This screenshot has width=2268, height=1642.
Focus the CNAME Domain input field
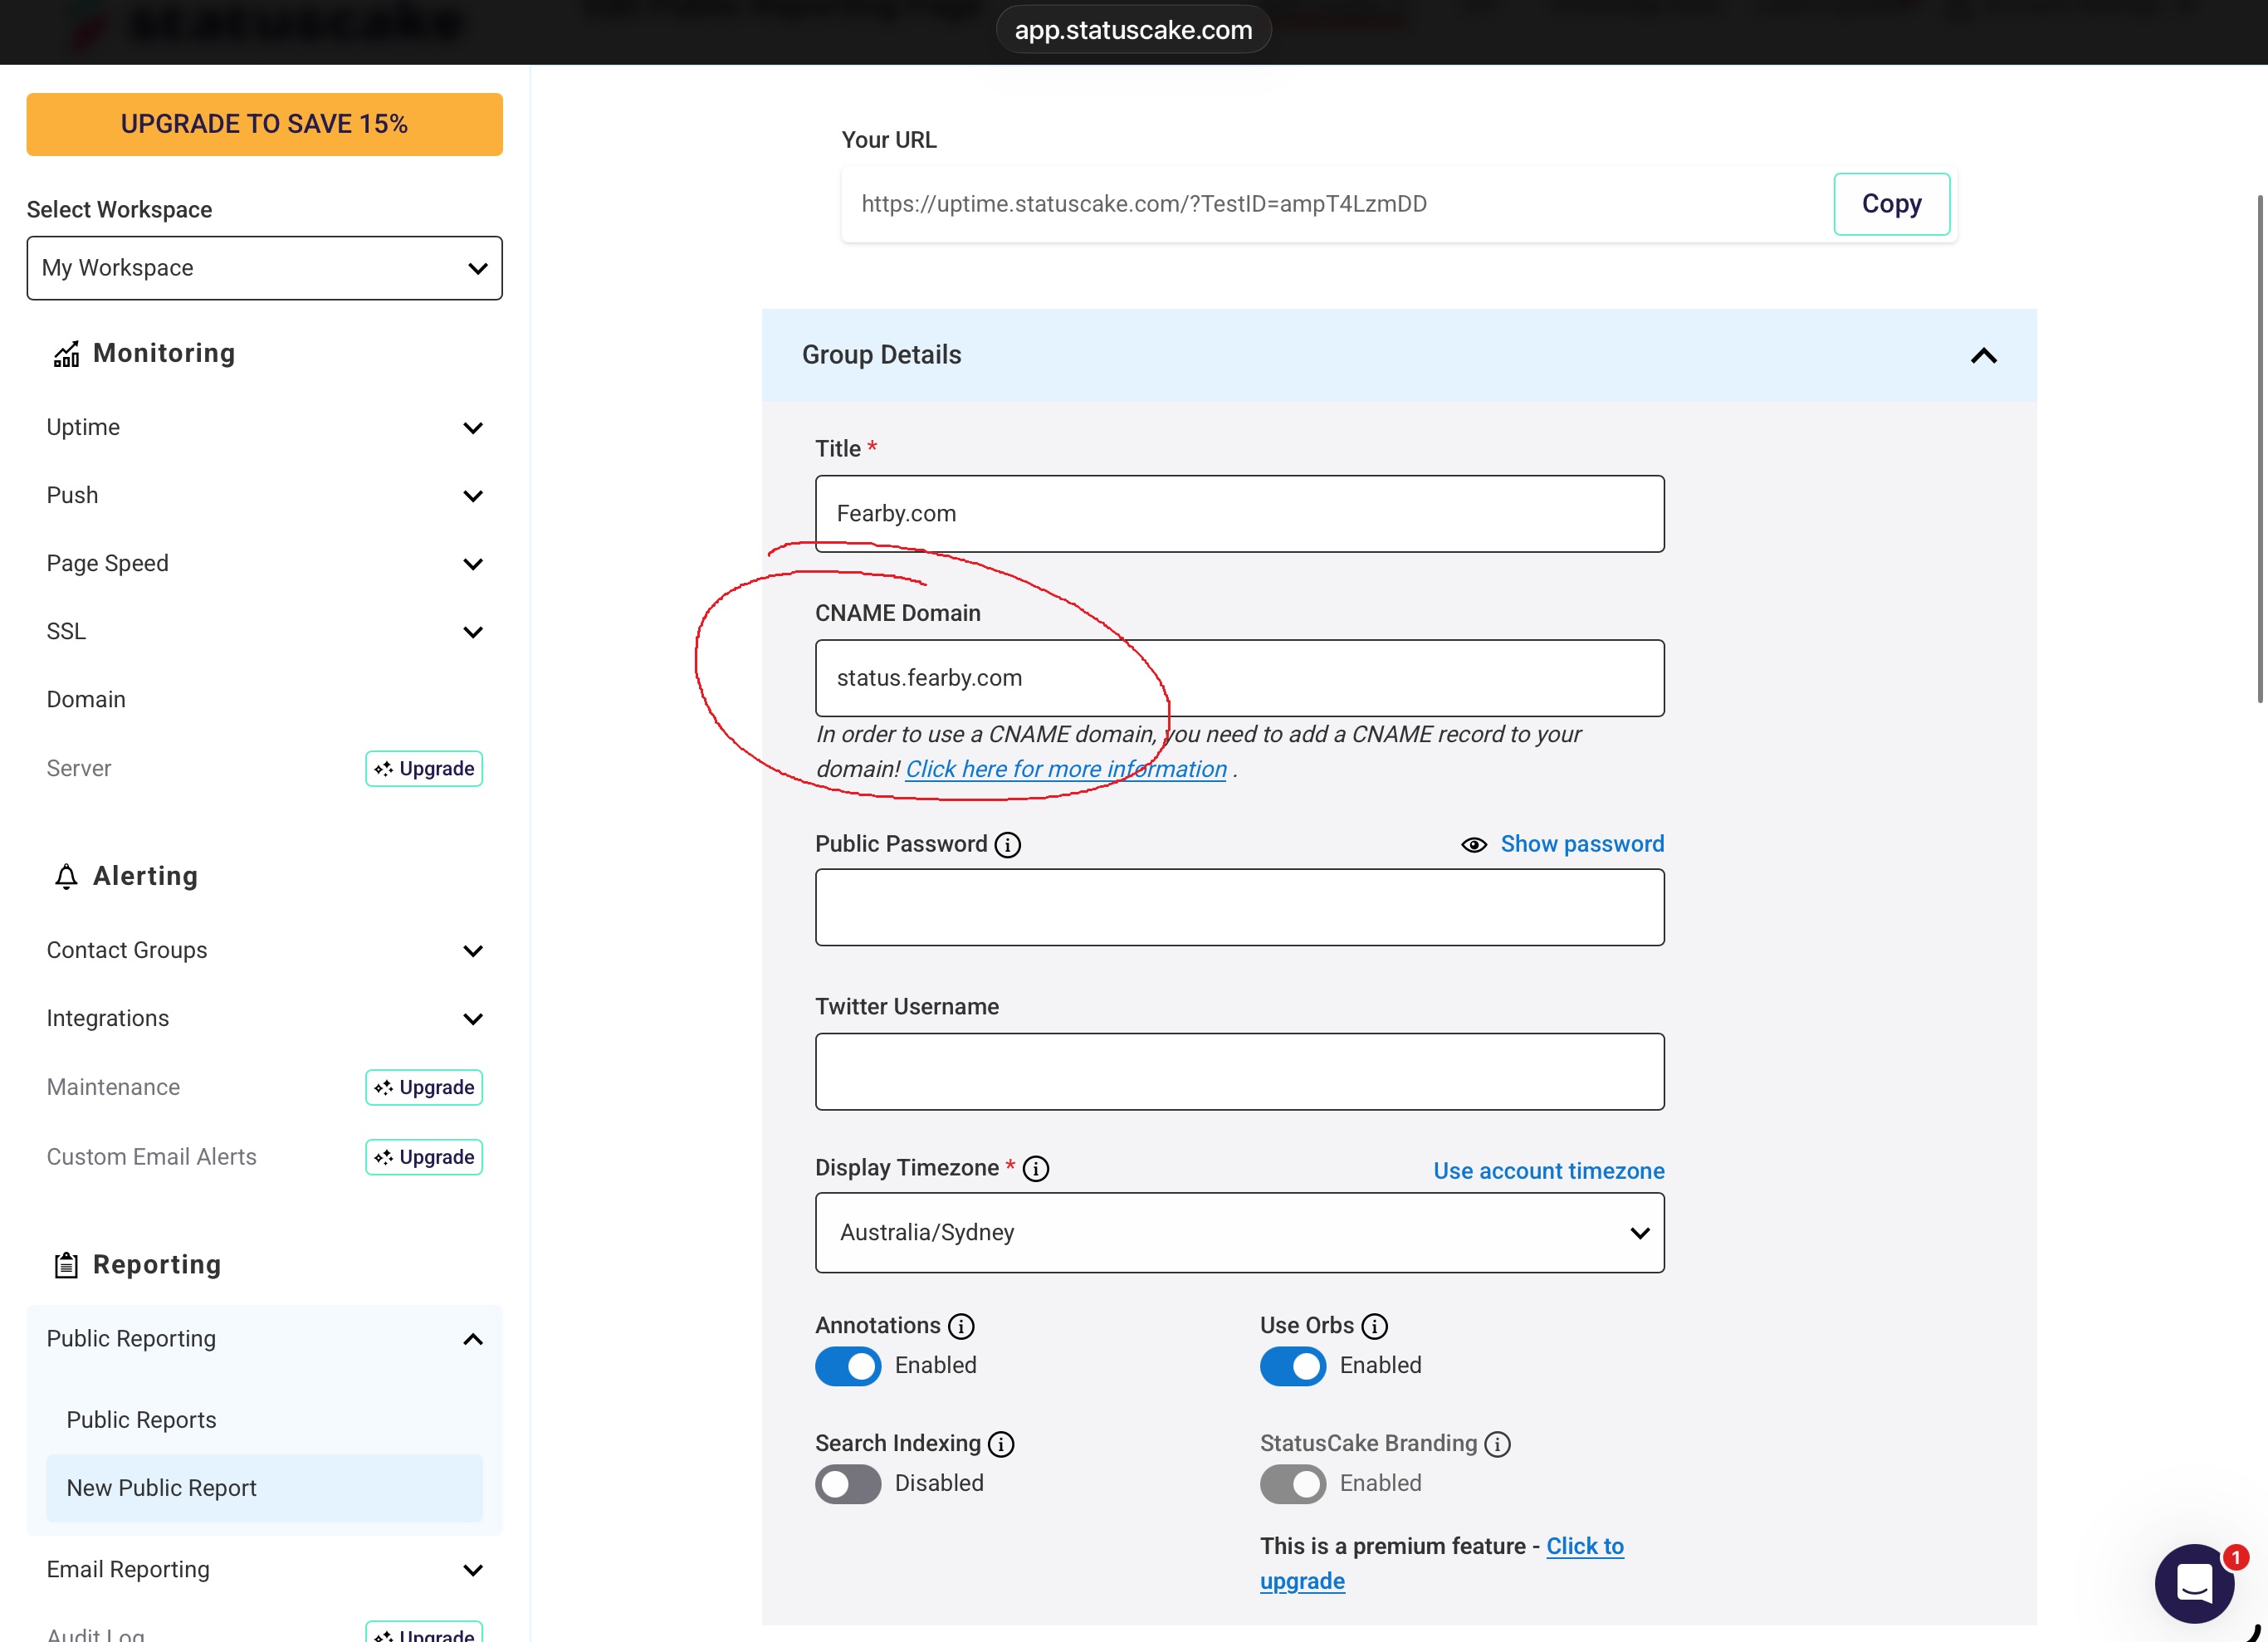click(1239, 678)
